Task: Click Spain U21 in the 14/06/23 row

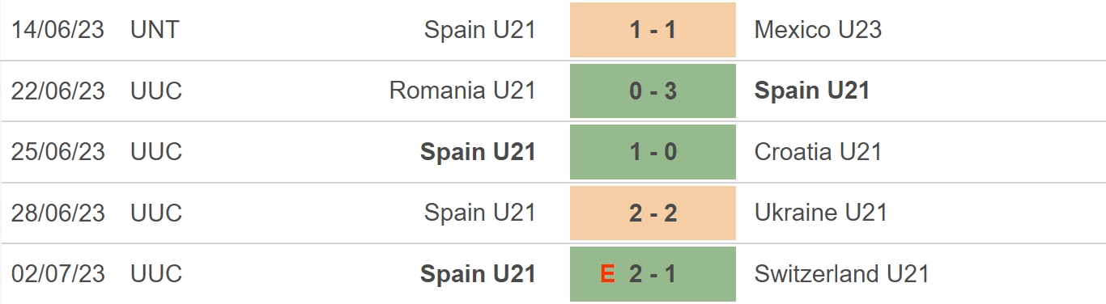Action: tap(480, 30)
